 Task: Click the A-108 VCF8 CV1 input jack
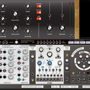(4, 52)
